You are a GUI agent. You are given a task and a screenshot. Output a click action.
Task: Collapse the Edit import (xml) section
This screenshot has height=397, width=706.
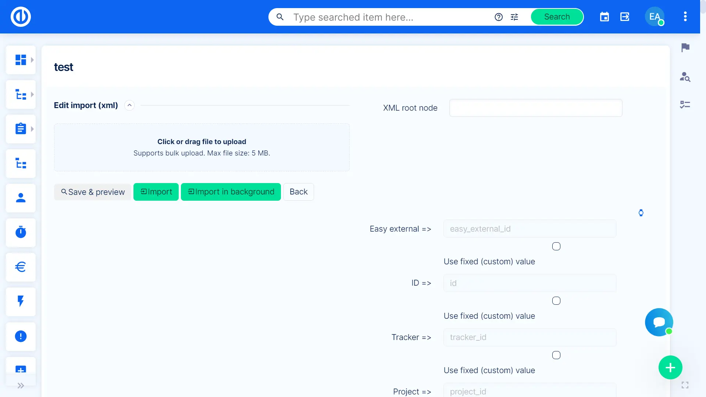coord(129,105)
